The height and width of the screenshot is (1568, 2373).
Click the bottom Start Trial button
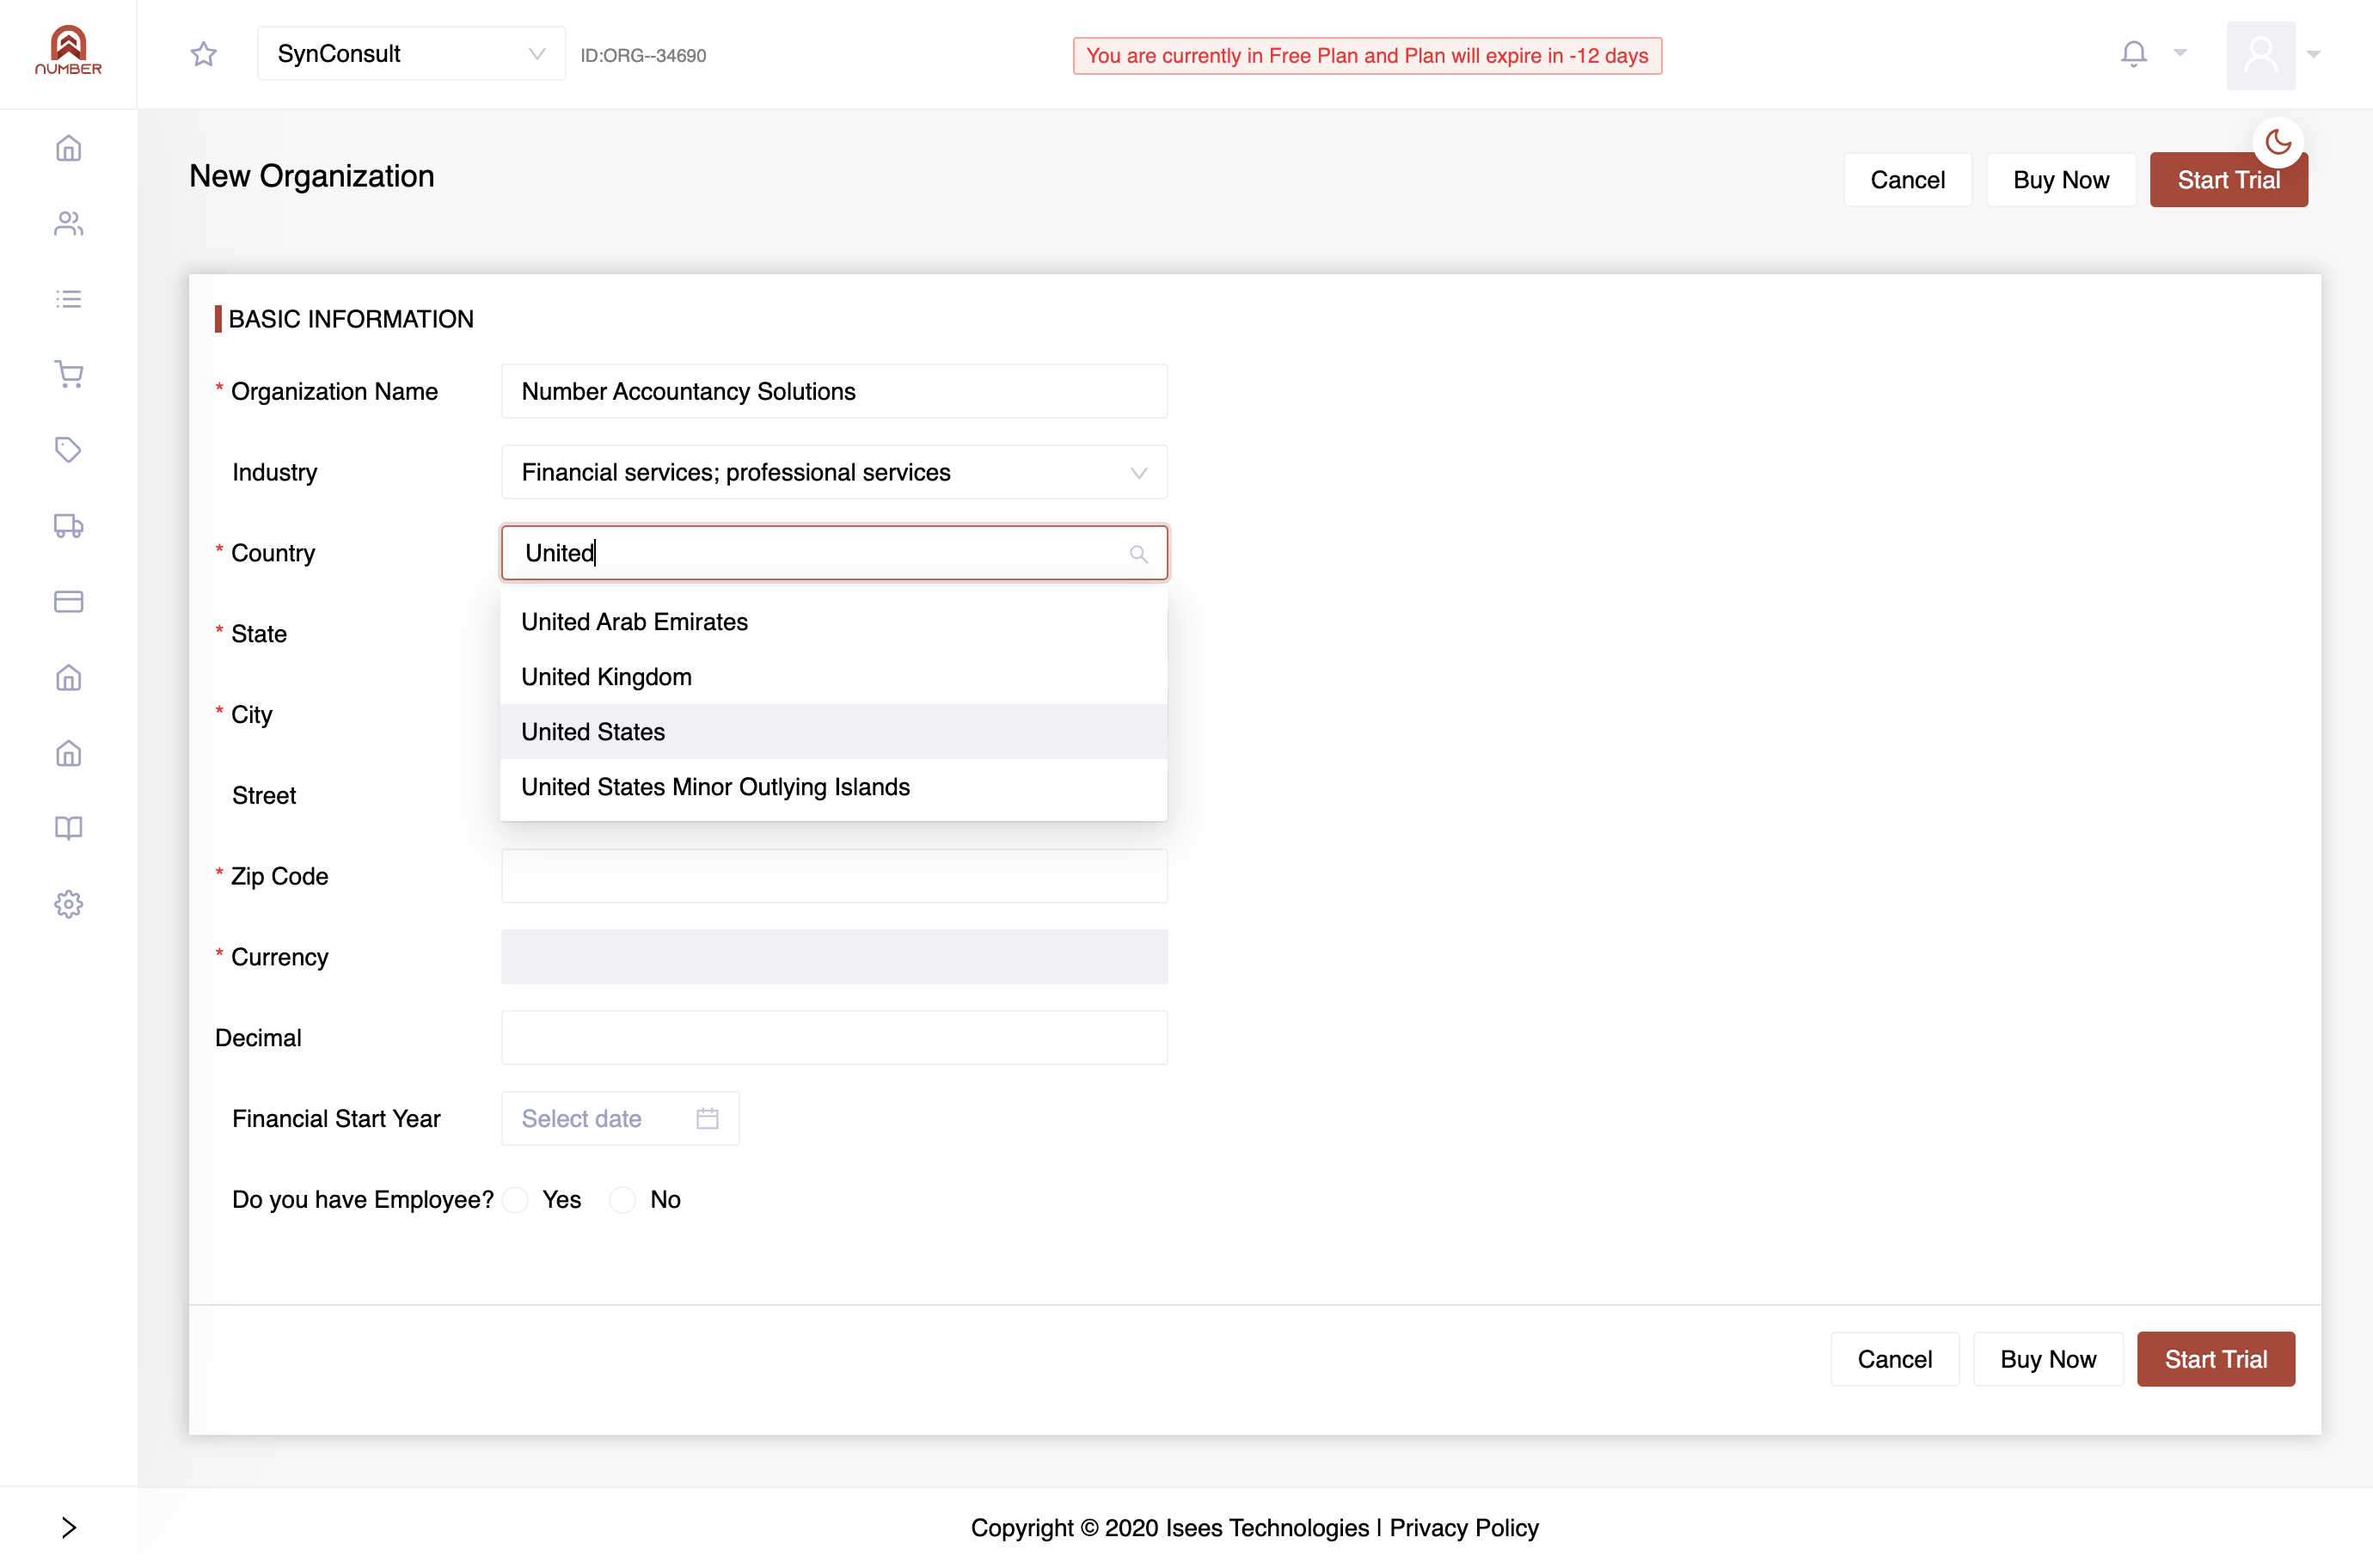click(x=2215, y=1359)
